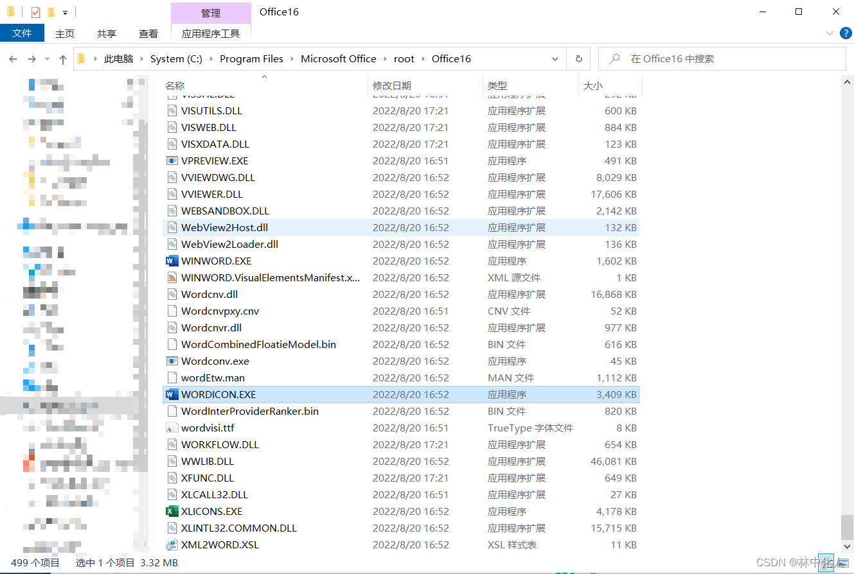Expand the ribbon with the chevron

tap(829, 33)
